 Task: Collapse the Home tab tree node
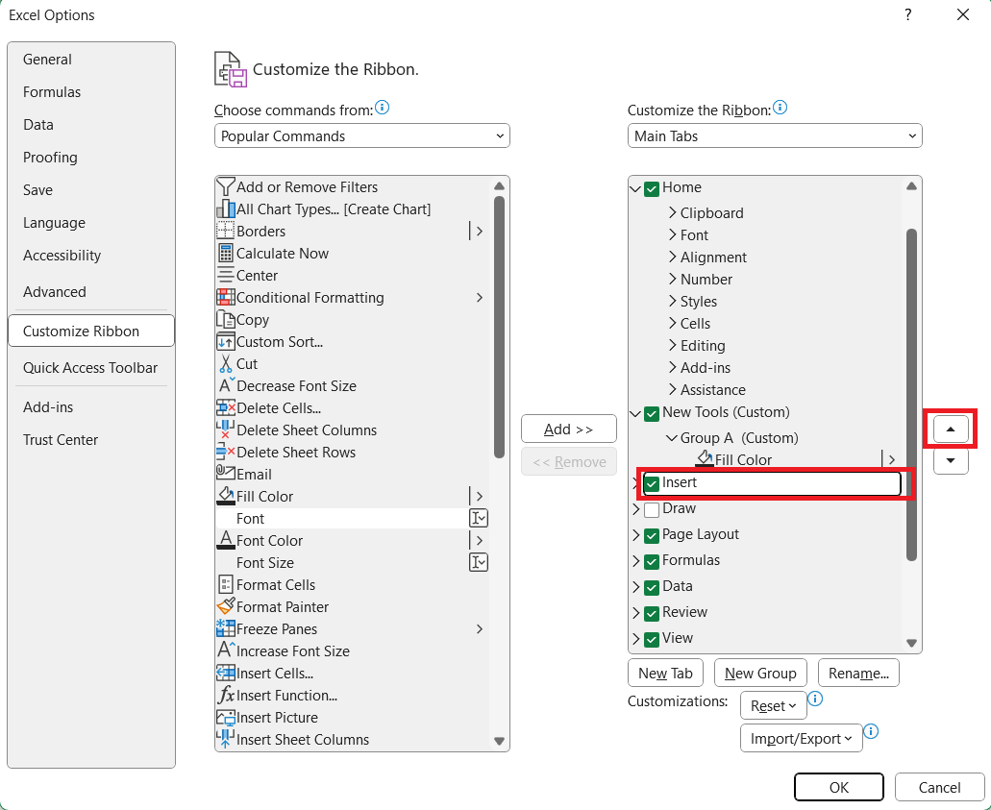click(635, 188)
